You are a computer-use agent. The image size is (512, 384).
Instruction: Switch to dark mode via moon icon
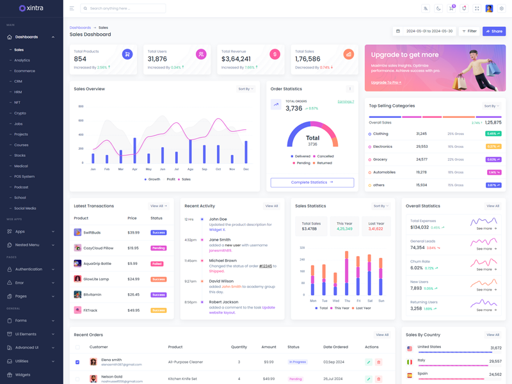click(x=438, y=8)
